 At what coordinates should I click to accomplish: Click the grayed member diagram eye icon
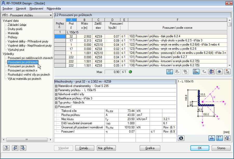tap(177, 72)
